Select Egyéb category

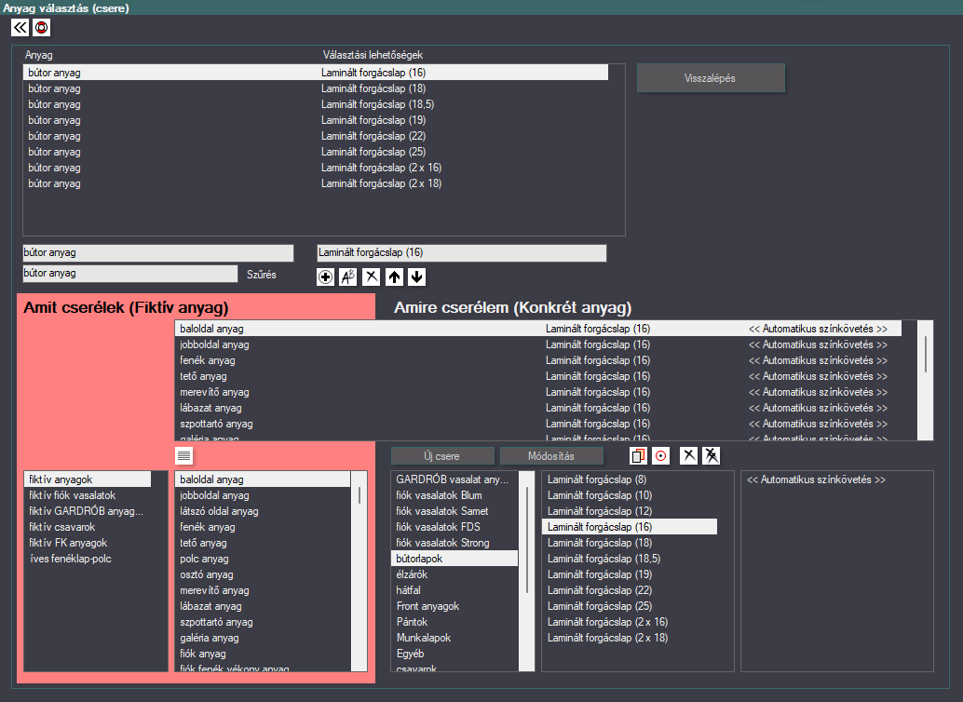[x=454, y=655]
